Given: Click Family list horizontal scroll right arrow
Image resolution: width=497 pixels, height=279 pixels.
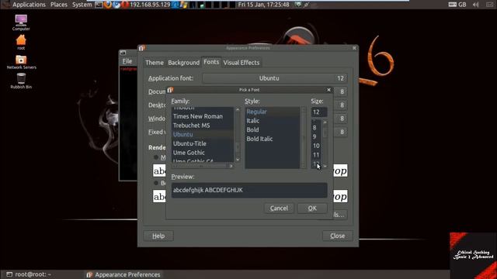Looking at the screenshot, I should point(231,166).
